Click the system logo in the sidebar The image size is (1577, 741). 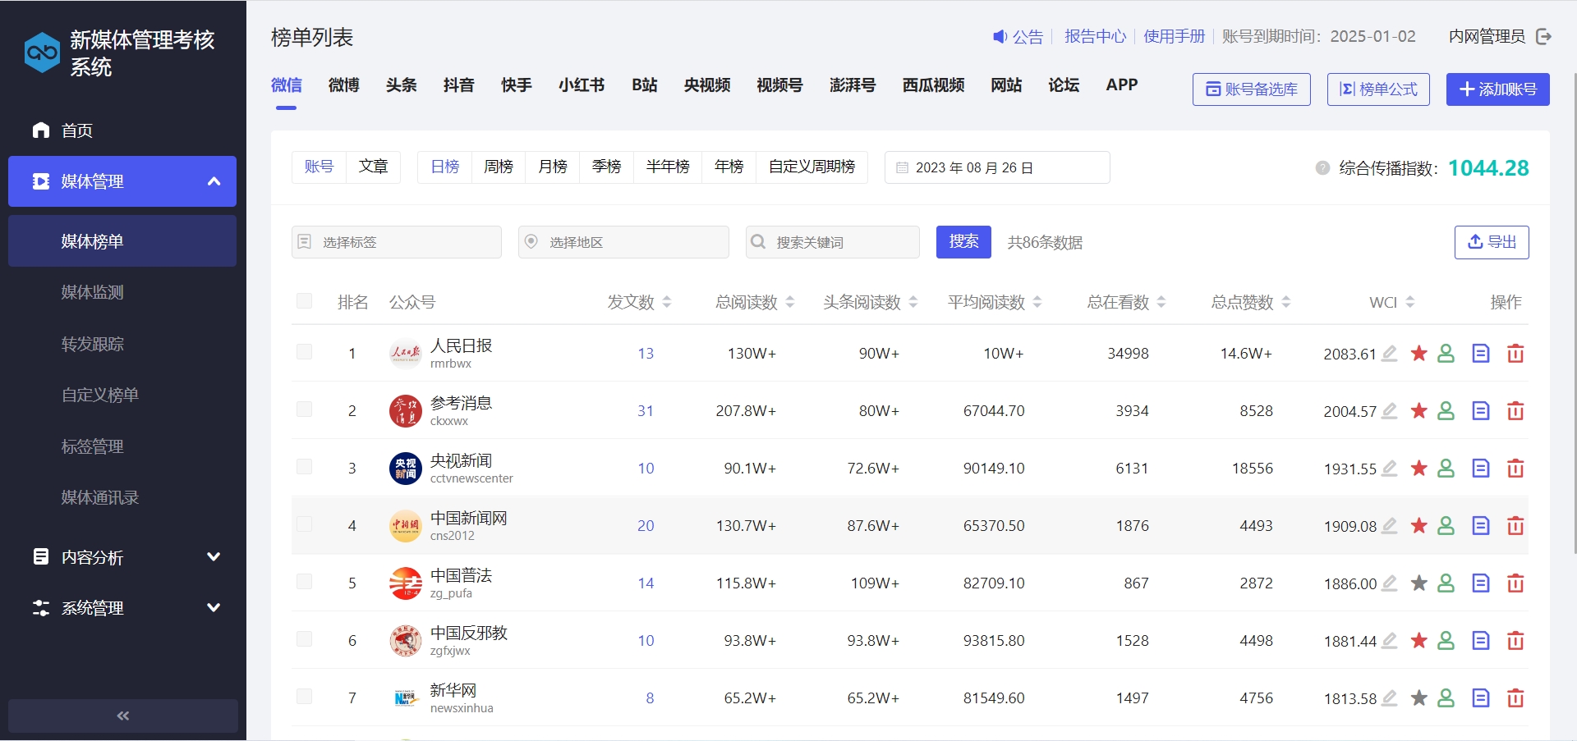coord(42,53)
